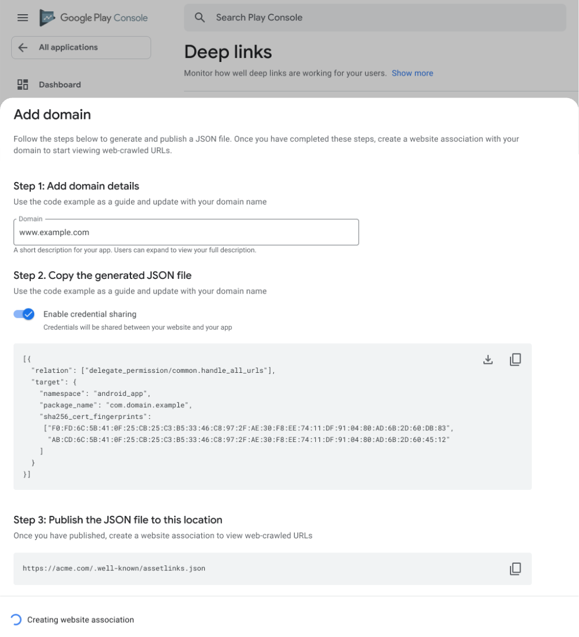Click the Domain input containing www.example.com
The height and width of the screenshot is (637, 579).
click(x=186, y=232)
